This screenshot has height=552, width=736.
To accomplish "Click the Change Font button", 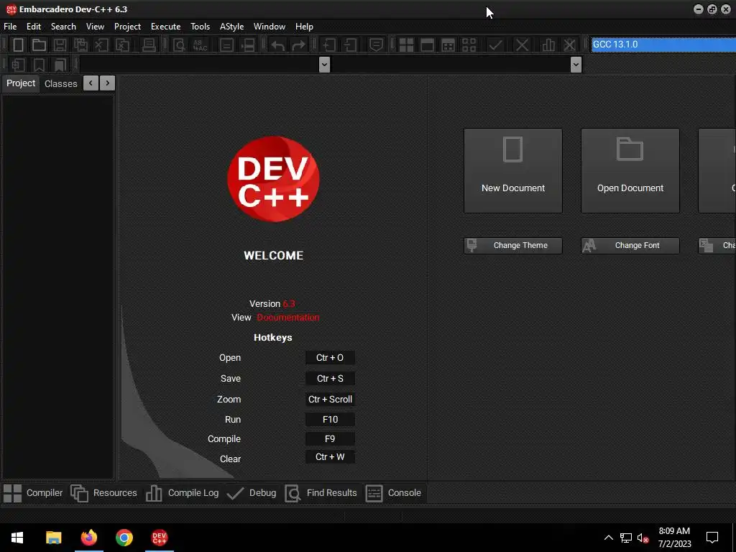I will pos(630,246).
